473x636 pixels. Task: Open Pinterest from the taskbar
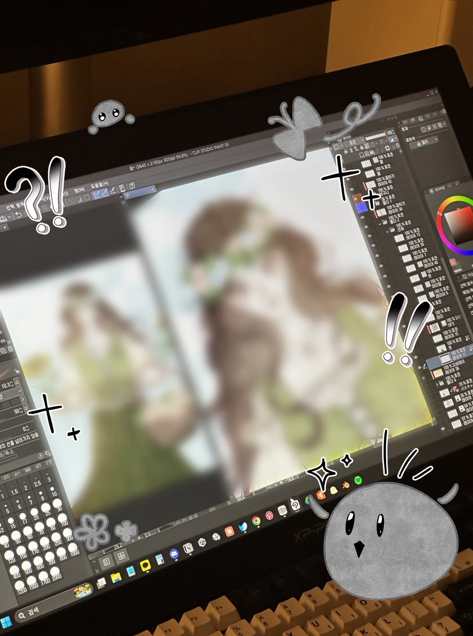pos(270,516)
